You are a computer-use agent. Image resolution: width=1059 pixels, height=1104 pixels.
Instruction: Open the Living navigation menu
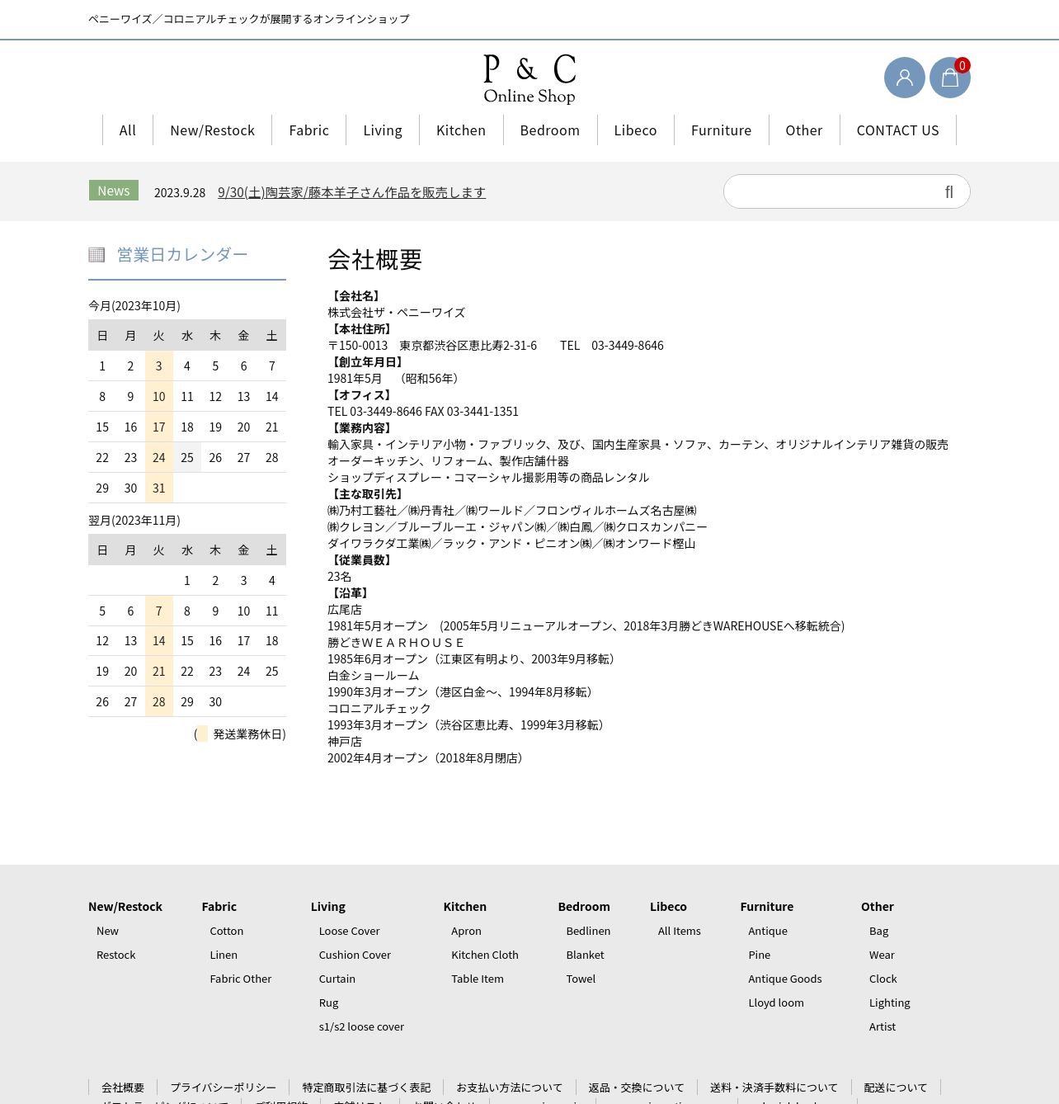[383, 130]
